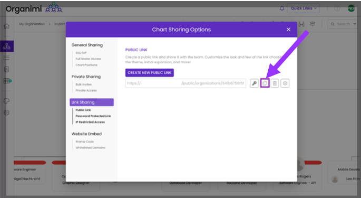Open Public Link sub-item
This screenshot has height=198, width=361.
[x=83, y=110]
